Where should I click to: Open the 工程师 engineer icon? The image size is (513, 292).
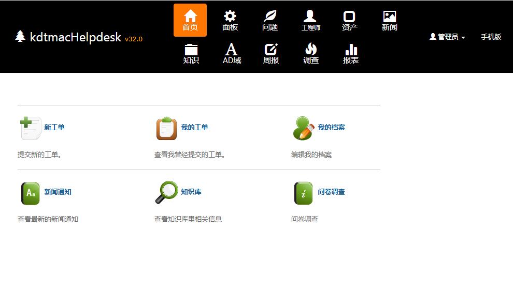(x=310, y=20)
